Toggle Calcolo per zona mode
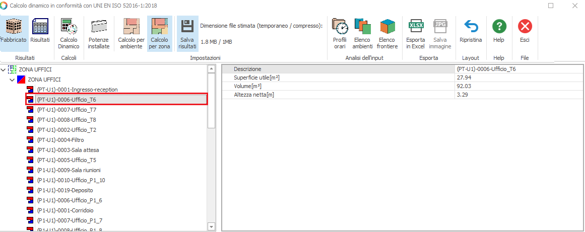Screen dimensions: 585x232 159,33
